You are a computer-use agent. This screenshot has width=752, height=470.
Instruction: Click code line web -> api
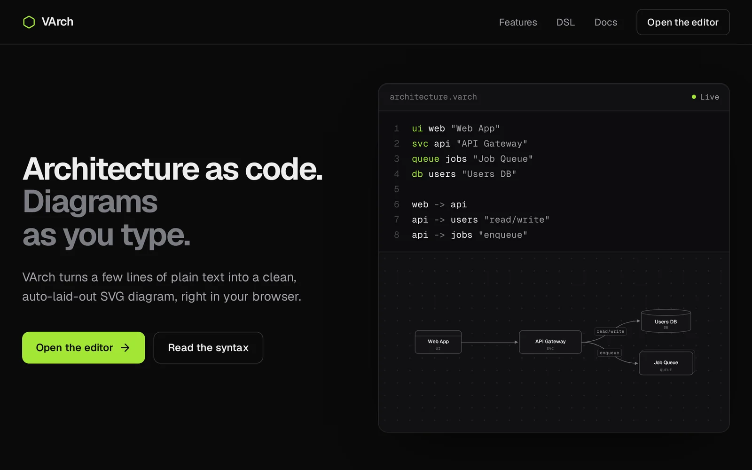439,204
